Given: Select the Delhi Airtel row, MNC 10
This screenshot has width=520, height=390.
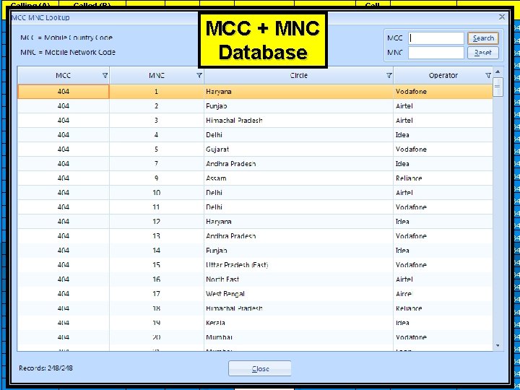Looking at the screenshot, I should (x=255, y=193).
